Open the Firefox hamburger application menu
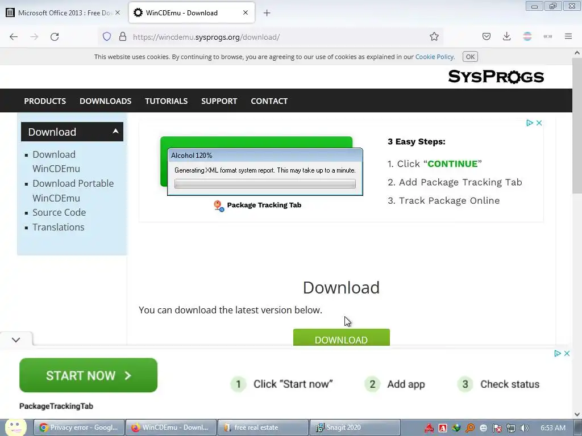This screenshot has height=436, width=582. pyautogui.click(x=568, y=37)
